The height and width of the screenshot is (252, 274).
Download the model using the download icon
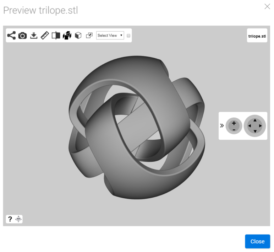point(34,36)
